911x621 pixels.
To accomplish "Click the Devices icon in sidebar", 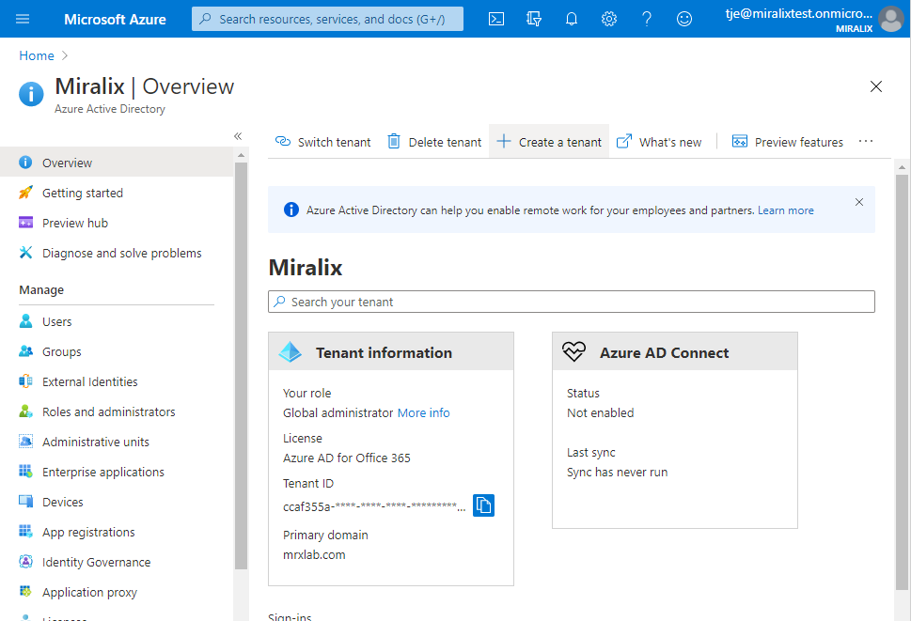I will [x=25, y=502].
